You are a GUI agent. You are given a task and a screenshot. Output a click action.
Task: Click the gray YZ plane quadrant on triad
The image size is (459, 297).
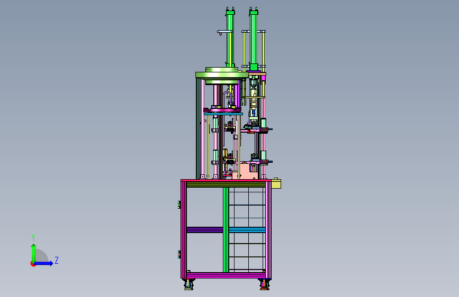(x=41, y=256)
